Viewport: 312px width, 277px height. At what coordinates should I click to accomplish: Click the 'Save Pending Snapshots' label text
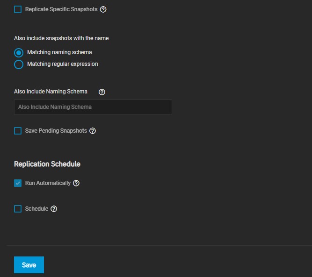(56, 131)
